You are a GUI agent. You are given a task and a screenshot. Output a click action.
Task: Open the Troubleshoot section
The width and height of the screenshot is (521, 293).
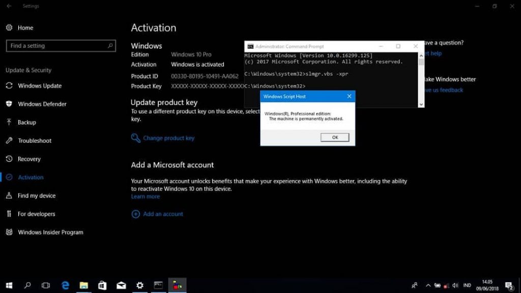pyautogui.click(x=34, y=140)
